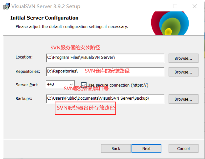
Task: Click the Location: label
Action: point(24,57)
